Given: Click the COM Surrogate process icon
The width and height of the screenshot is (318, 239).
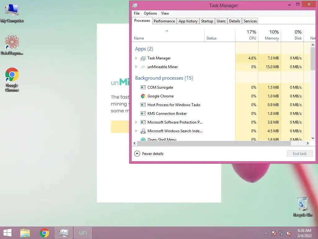Looking at the screenshot, I should click(x=143, y=87).
